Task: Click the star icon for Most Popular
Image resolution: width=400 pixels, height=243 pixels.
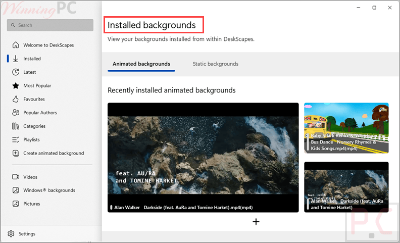Action: click(16, 85)
